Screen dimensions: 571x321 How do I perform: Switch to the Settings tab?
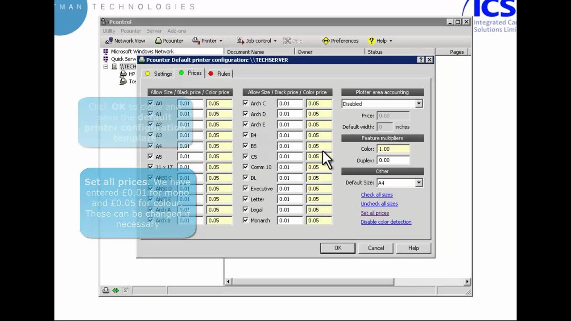pyautogui.click(x=158, y=74)
